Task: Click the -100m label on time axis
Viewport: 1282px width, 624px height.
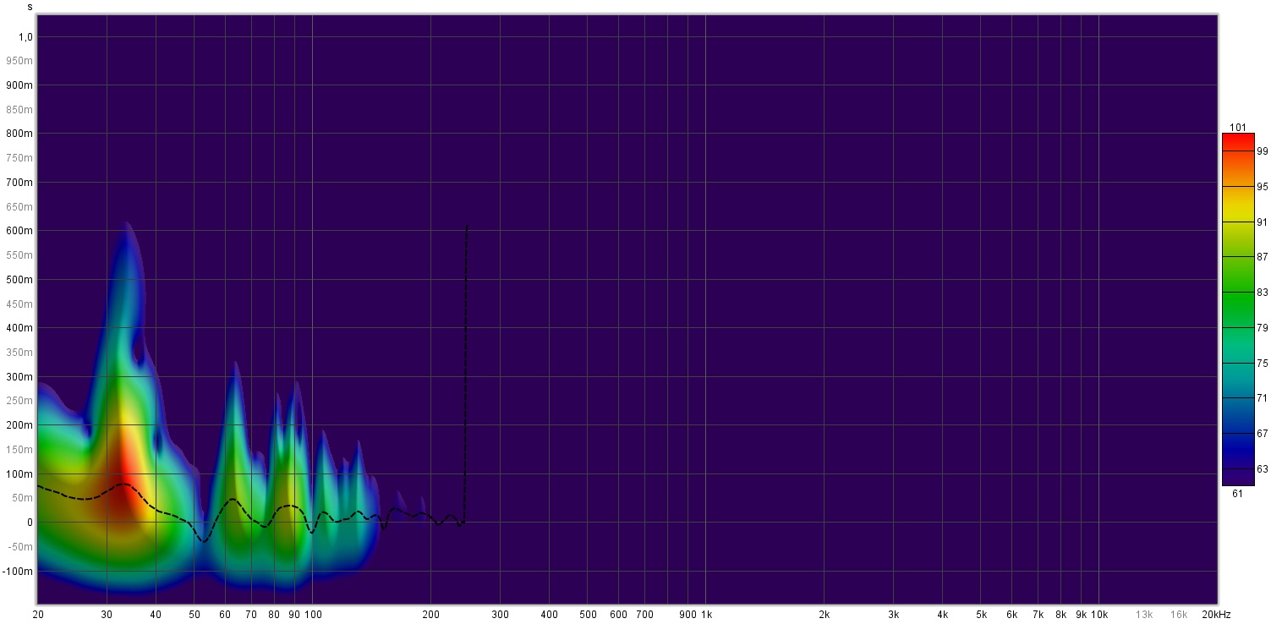Action: 18,572
